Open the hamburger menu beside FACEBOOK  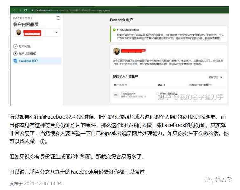(58, 18)
